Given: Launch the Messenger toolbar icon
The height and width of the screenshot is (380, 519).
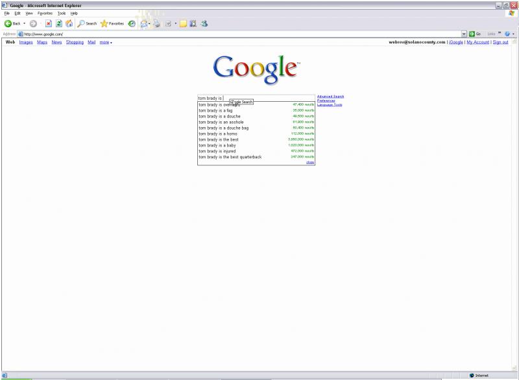Looking at the screenshot, I should [204, 23].
